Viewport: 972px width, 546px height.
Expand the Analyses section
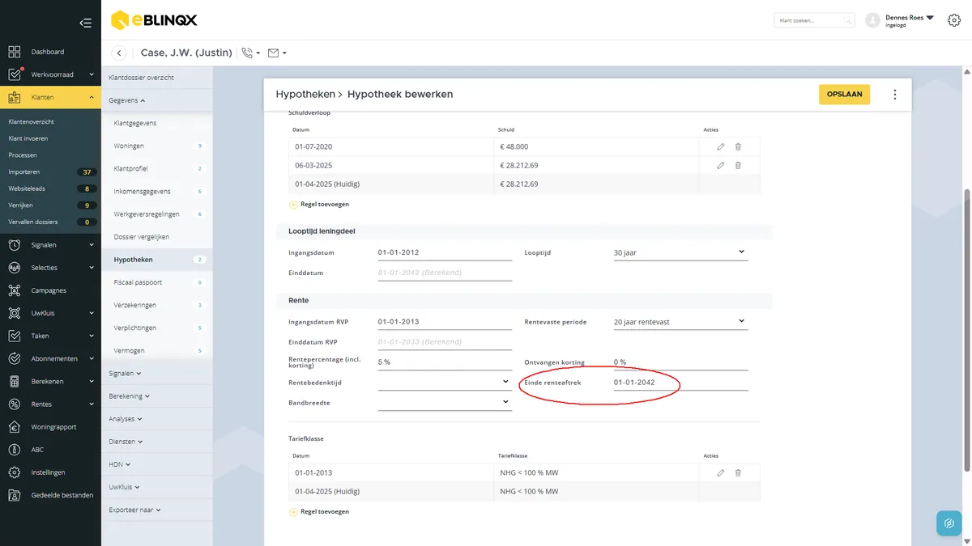[x=126, y=419]
